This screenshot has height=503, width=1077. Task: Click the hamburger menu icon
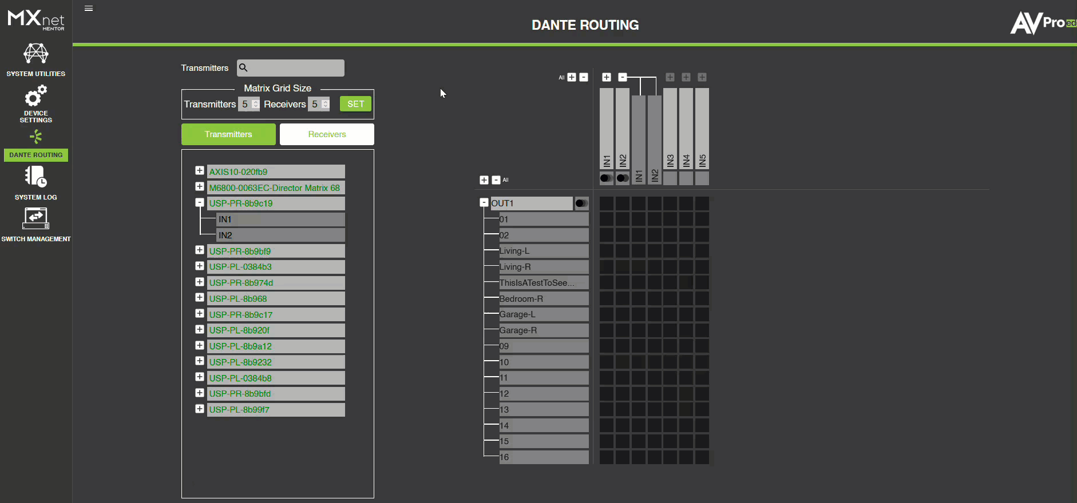pyautogui.click(x=89, y=9)
